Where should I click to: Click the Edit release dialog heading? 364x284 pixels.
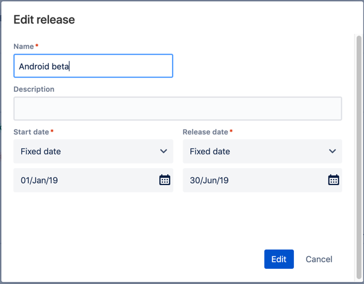tap(44, 20)
